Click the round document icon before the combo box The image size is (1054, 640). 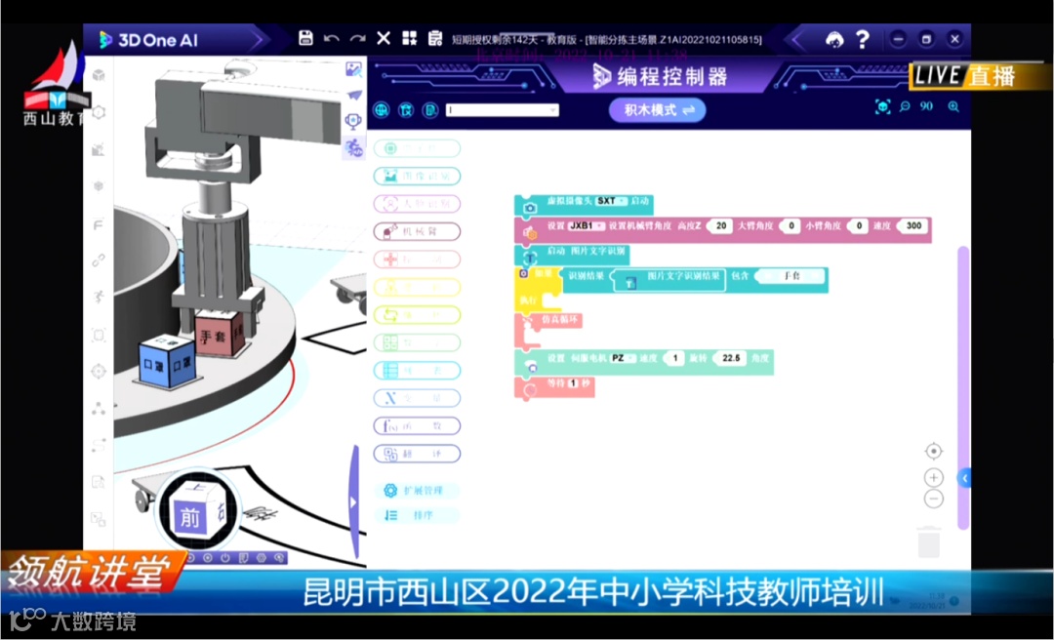point(431,109)
